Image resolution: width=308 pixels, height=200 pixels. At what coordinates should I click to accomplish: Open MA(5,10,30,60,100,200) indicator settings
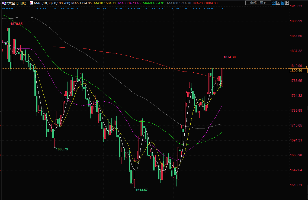click(x=52, y=3)
